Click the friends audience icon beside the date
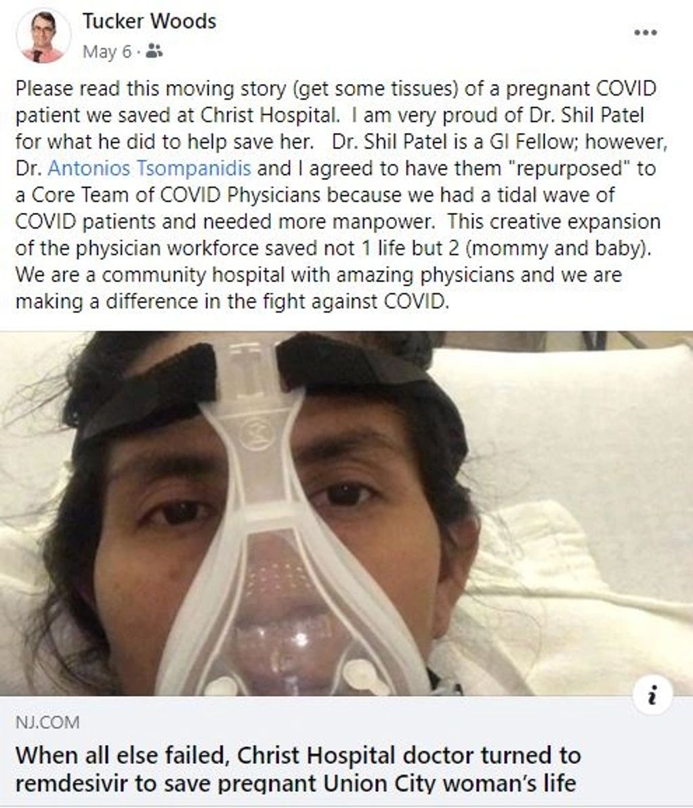693x808 pixels. (x=155, y=51)
